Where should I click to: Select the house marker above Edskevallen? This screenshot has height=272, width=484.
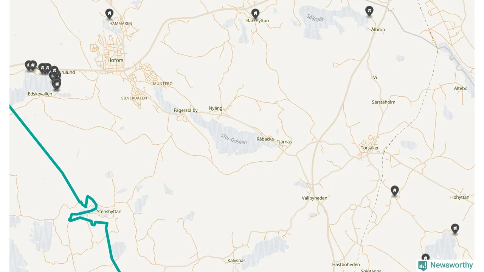point(57,84)
